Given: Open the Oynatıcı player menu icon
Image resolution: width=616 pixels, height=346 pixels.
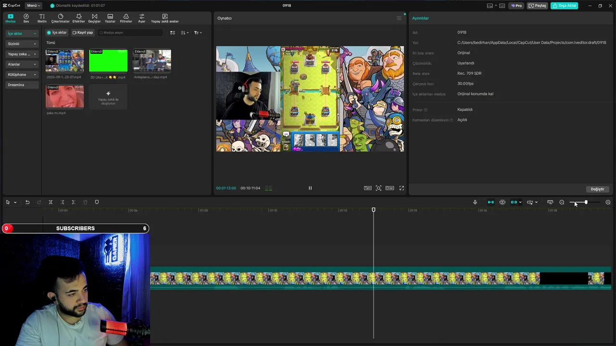Looking at the screenshot, I should [x=399, y=18].
